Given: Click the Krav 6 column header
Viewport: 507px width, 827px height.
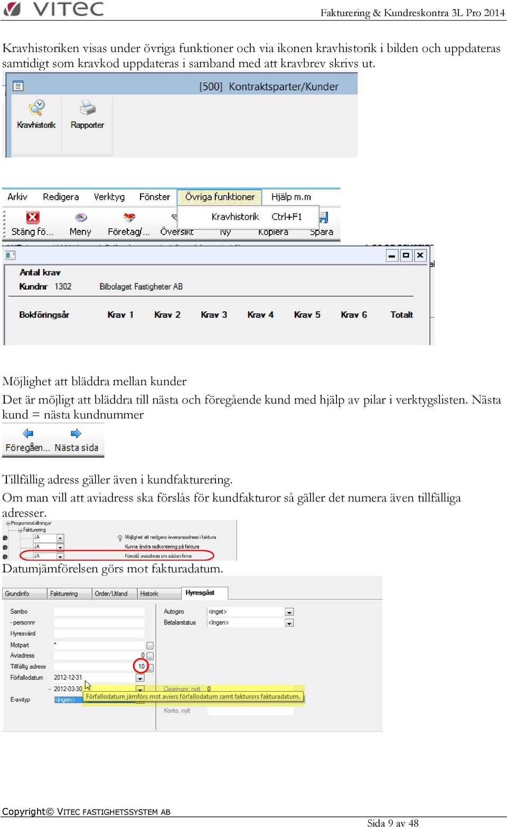Looking at the screenshot, I should coord(354,314).
